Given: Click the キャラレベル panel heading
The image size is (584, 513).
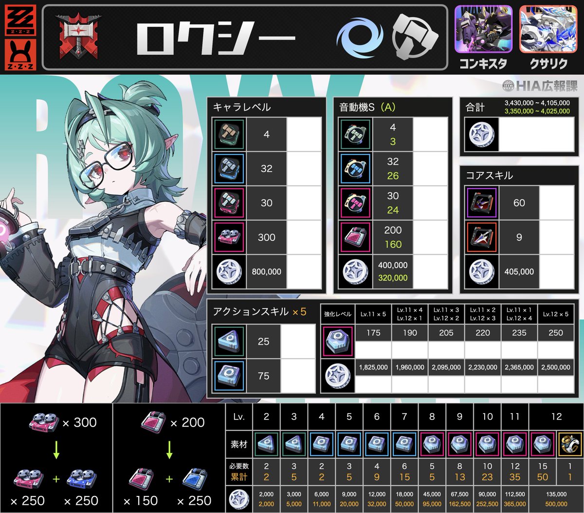Looking at the screenshot, I should (x=242, y=108).
